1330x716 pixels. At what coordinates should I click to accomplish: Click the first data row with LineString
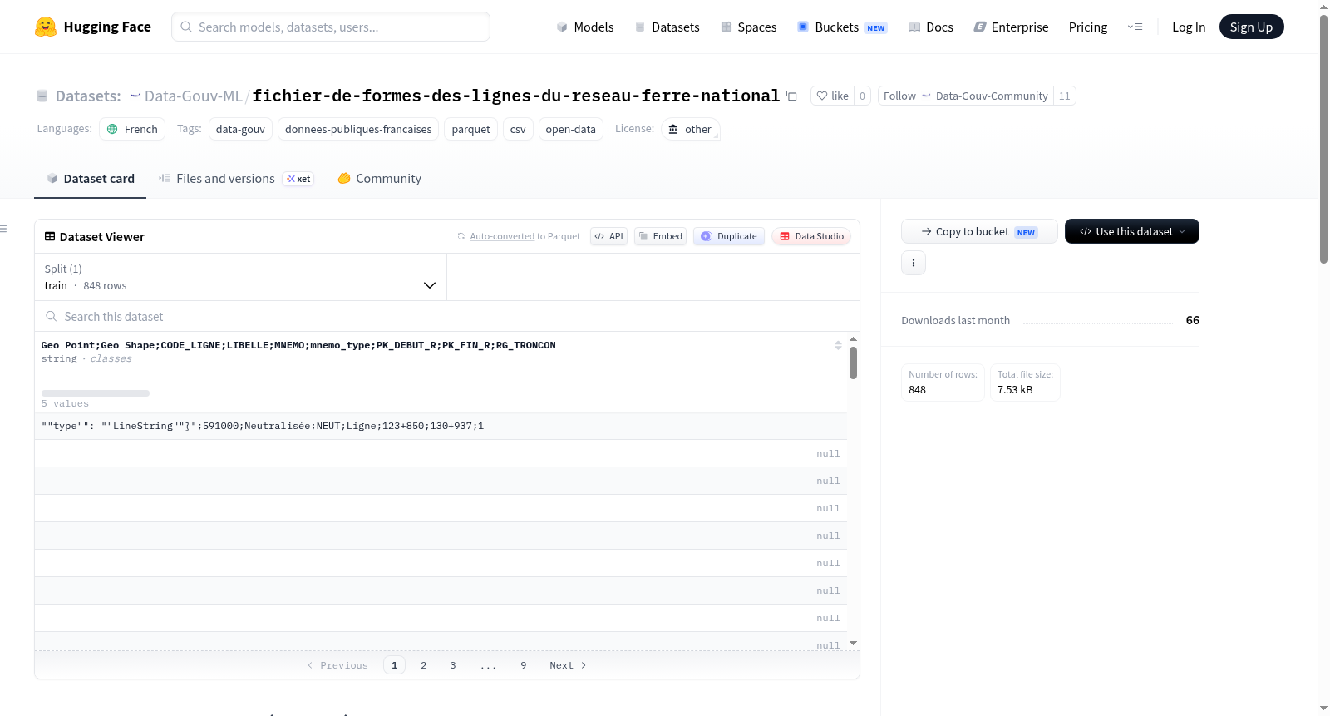(x=441, y=426)
